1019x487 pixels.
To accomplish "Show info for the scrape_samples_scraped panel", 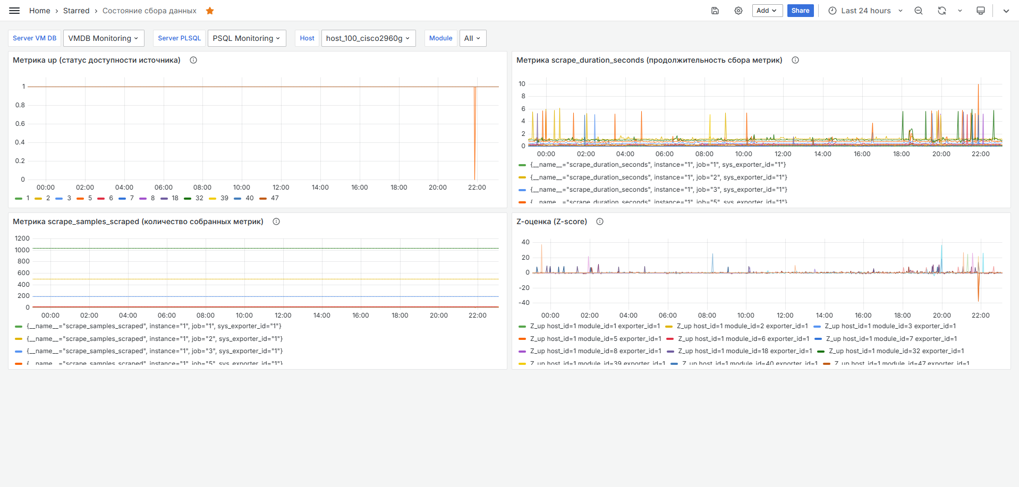I will pyautogui.click(x=276, y=221).
